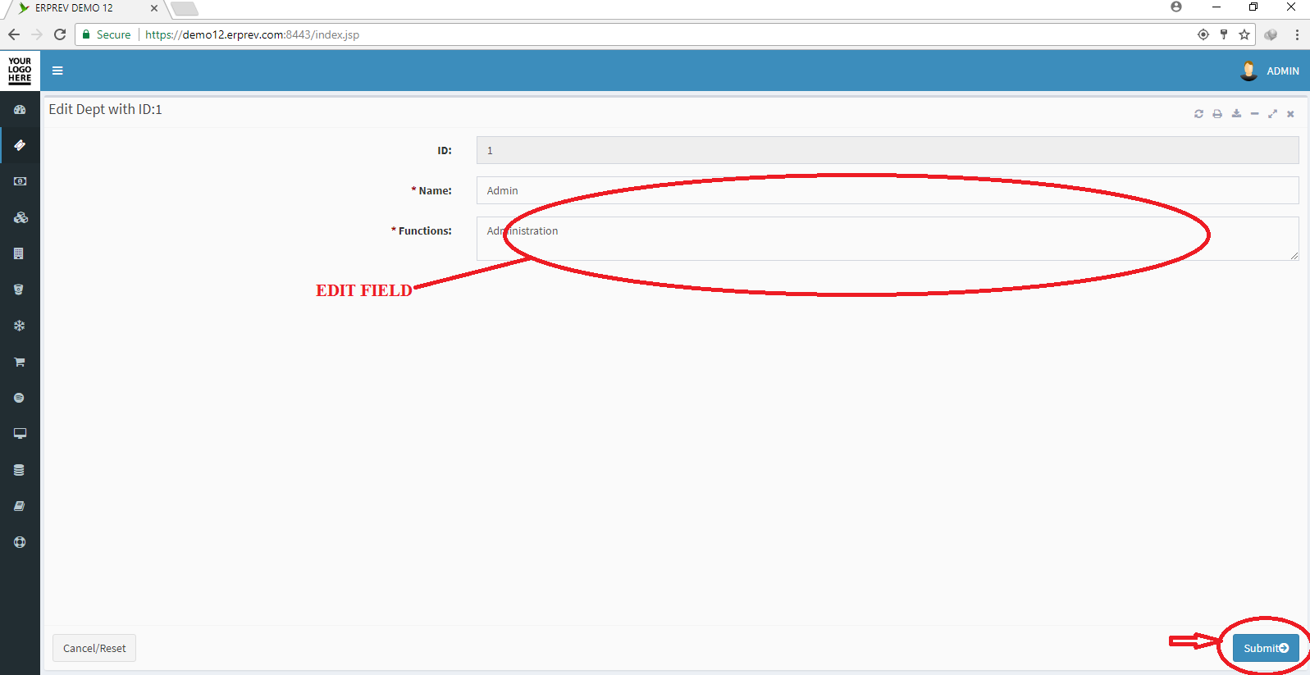
Task: Open the shopping cart icon in sidebar
Action: tap(20, 362)
